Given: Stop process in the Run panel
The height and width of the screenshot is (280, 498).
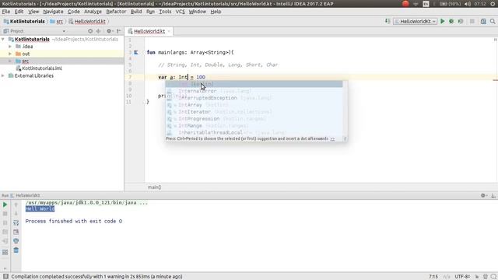Looking at the screenshot, I should tap(5, 214).
